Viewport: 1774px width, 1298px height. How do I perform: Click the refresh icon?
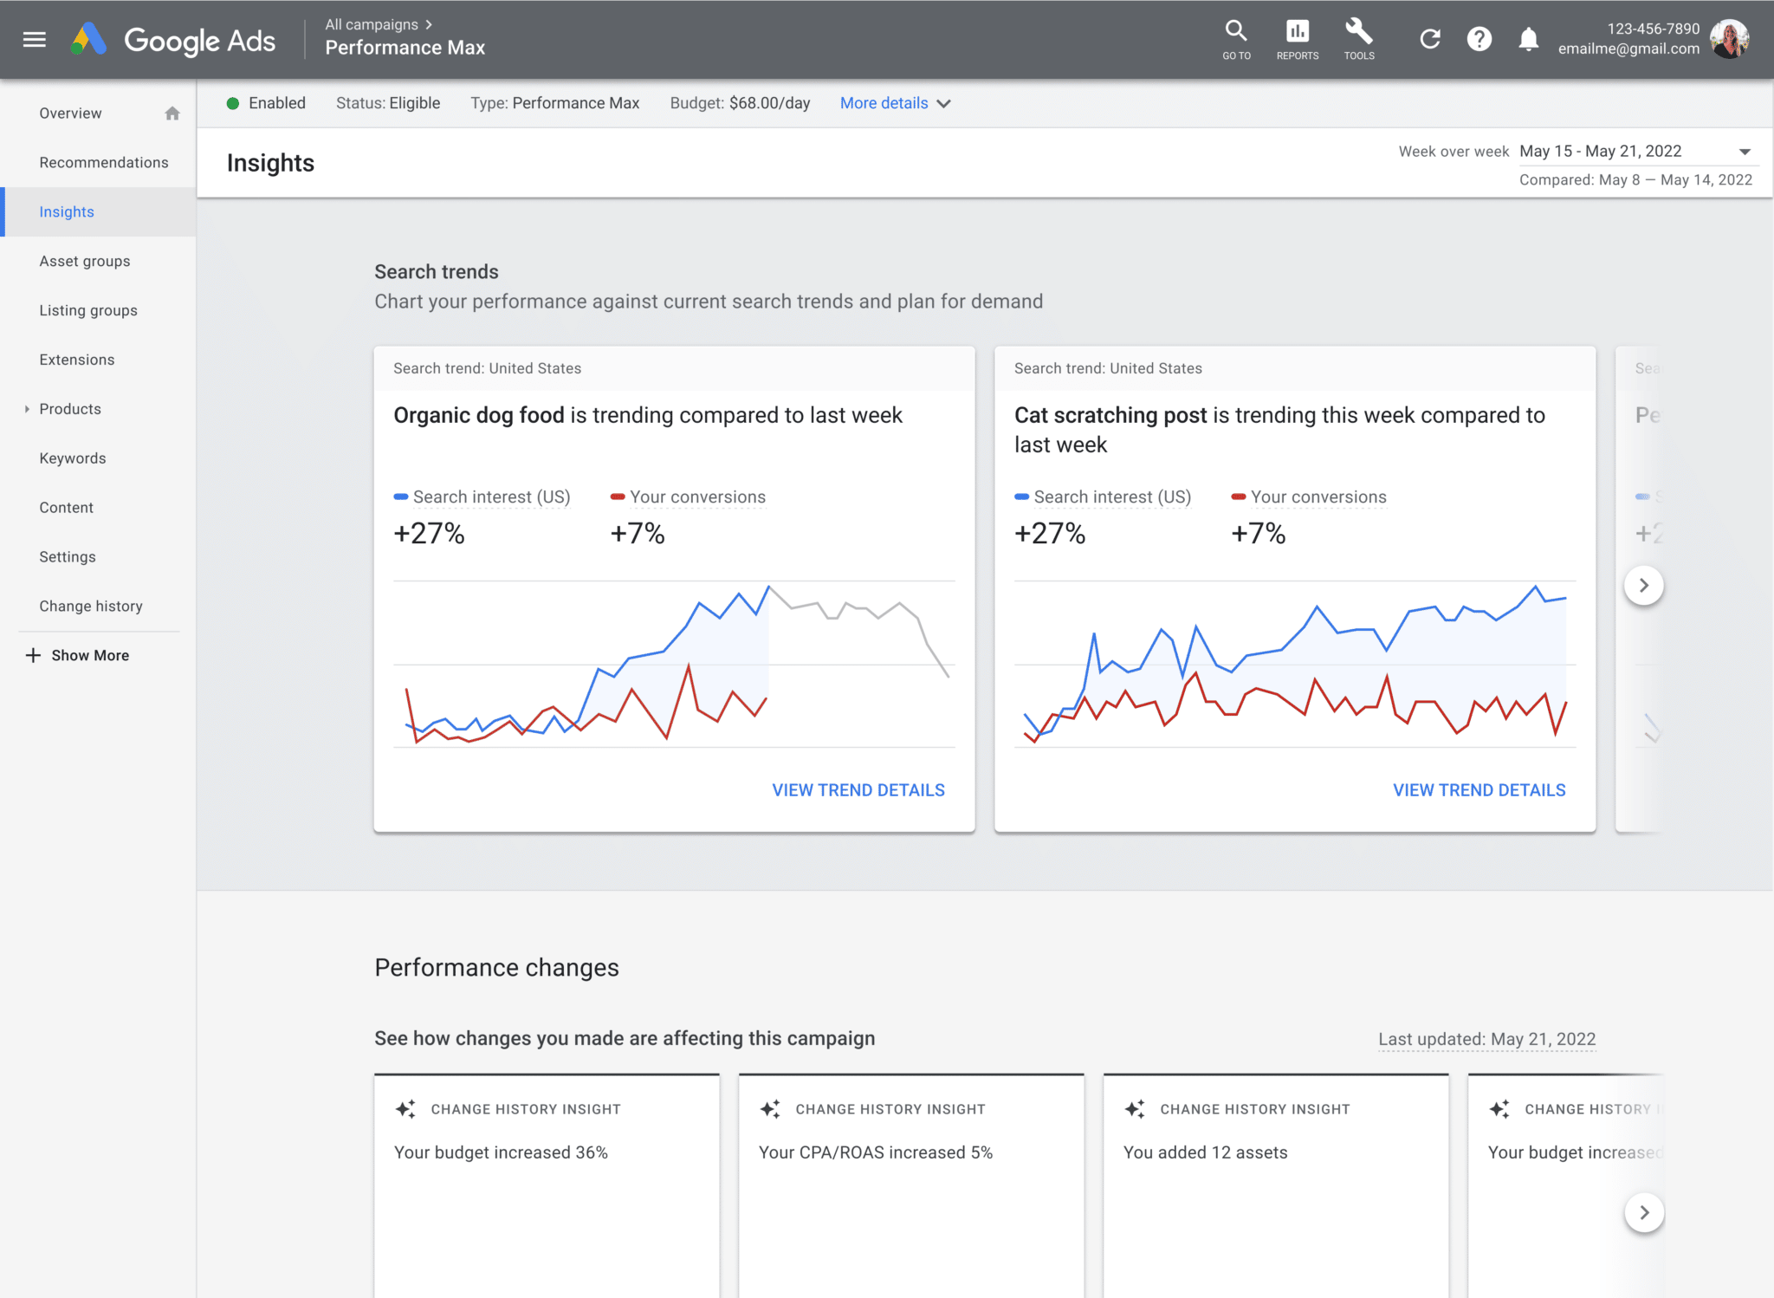click(1430, 38)
